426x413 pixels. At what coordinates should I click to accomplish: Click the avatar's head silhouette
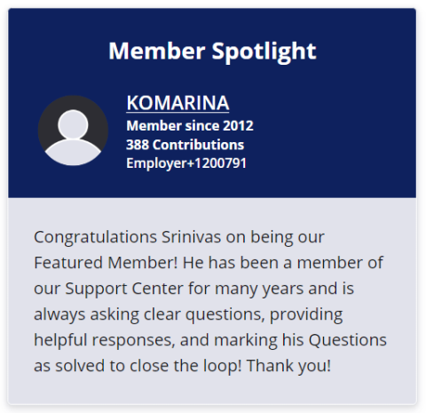[x=73, y=124]
